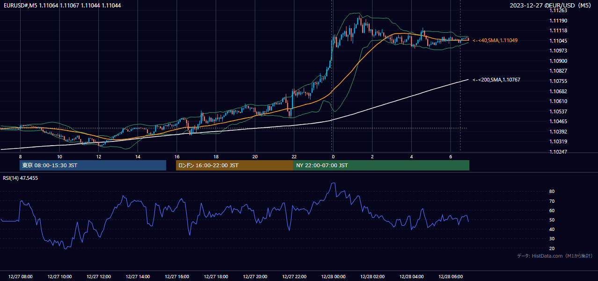Screen dimensions: 598x281
Task: Click price axis value 1.10827
Action: click(x=558, y=71)
